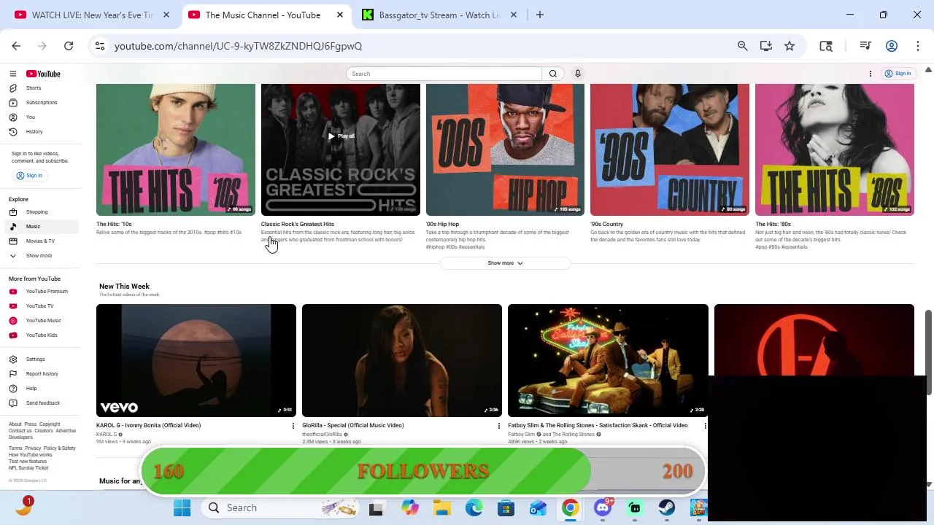Open YouTube Kids link
Viewport: 934px width, 525px height.
coord(40,335)
